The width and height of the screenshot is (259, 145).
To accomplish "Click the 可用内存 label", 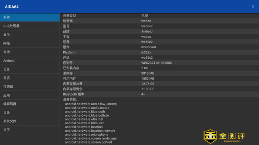I will point(70,79).
